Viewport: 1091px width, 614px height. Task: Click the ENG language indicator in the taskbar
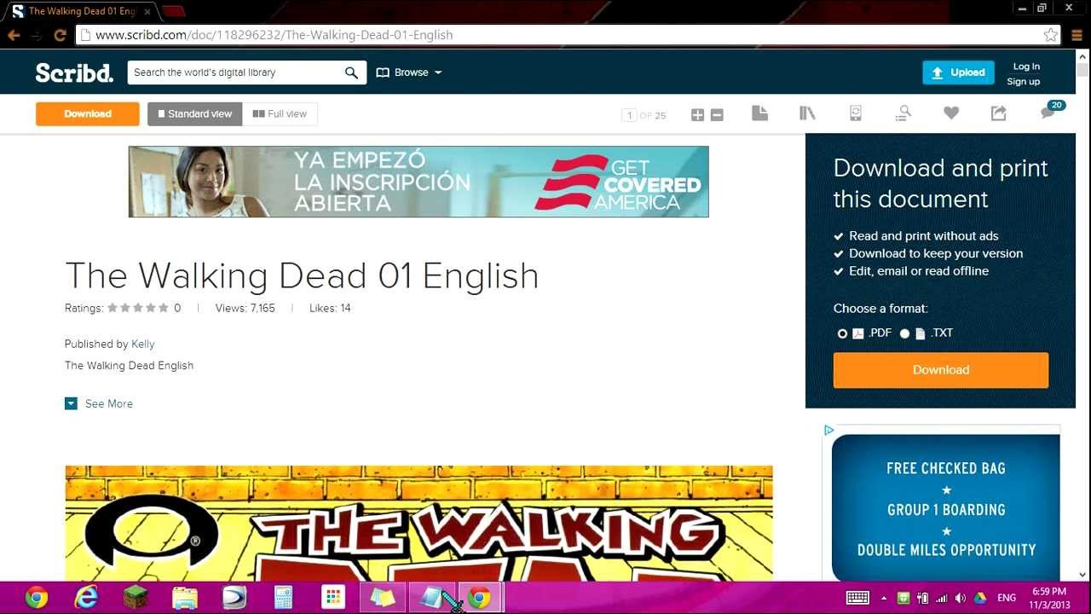(x=1007, y=598)
